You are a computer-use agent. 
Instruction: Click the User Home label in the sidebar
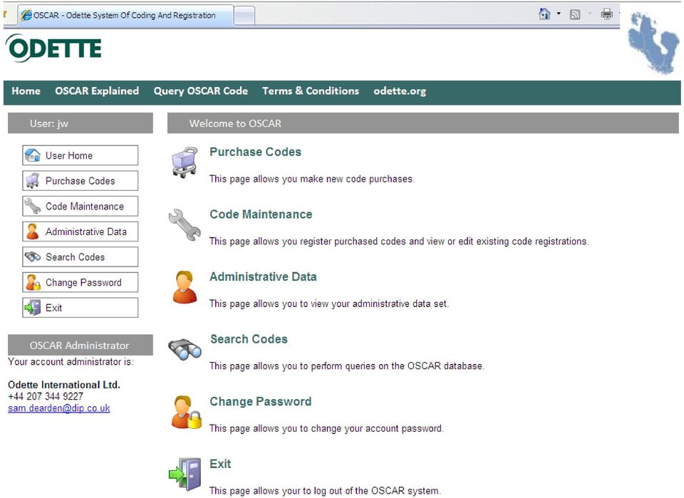click(x=69, y=155)
